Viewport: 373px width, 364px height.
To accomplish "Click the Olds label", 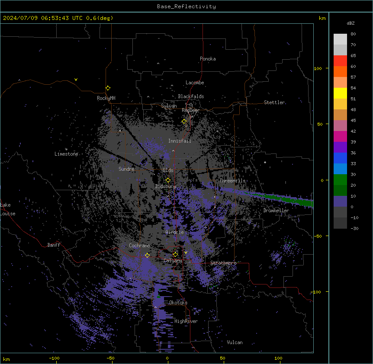I will click(168, 170).
